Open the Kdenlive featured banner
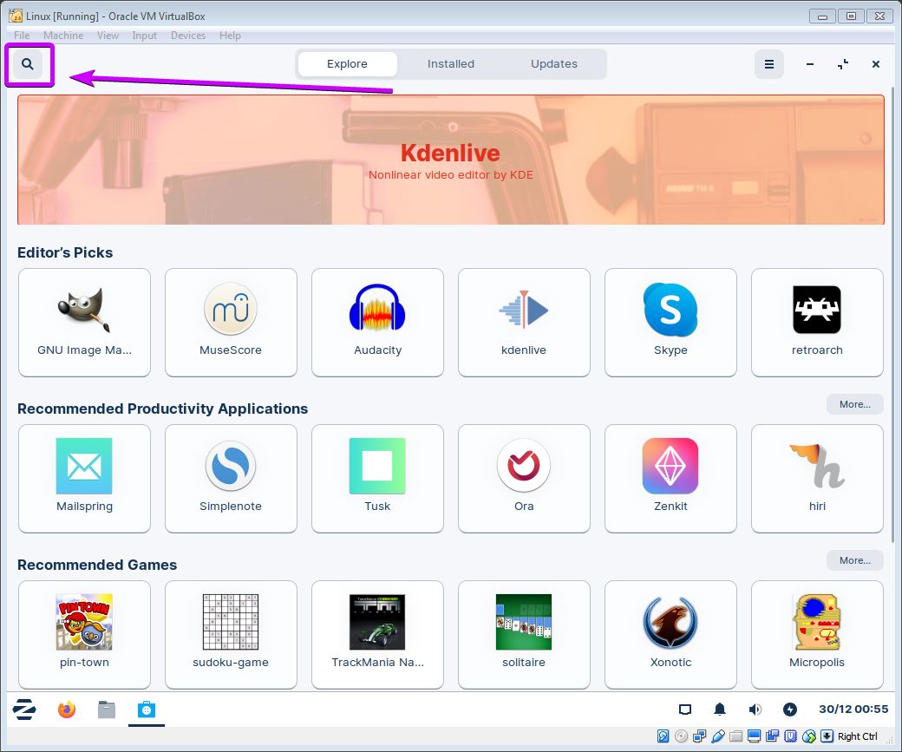The width and height of the screenshot is (902, 752). pos(451,160)
